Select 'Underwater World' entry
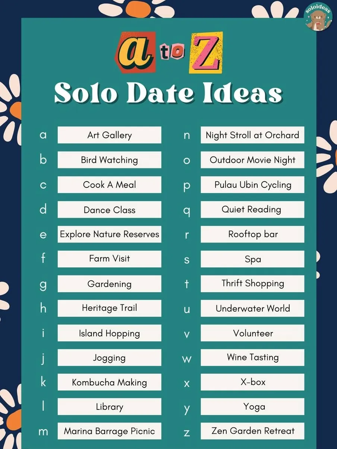Screen dimensions: 337x449 [x=252, y=308]
